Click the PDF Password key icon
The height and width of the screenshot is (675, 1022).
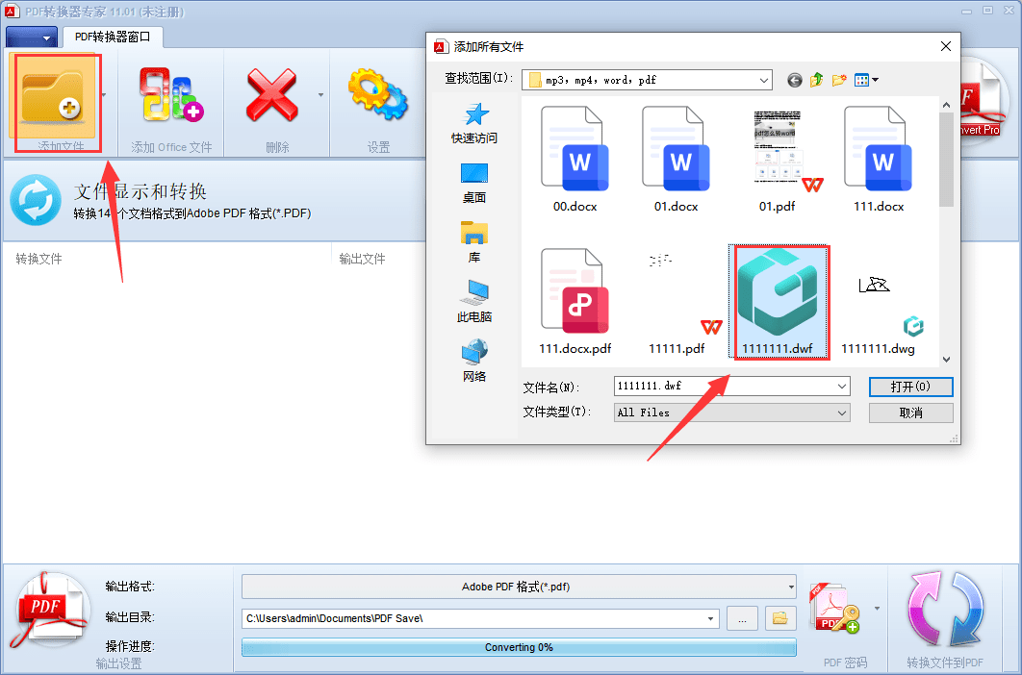833,612
